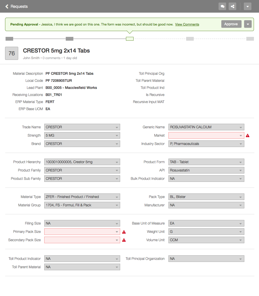The width and height of the screenshot is (259, 296).
Task: Click the Secondary Pack Size warning icon
Action: [124, 240]
